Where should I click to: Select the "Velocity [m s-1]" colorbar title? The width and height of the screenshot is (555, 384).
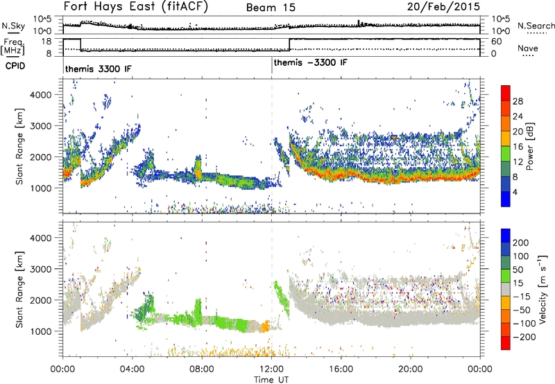pyautogui.click(x=542, y=289)
